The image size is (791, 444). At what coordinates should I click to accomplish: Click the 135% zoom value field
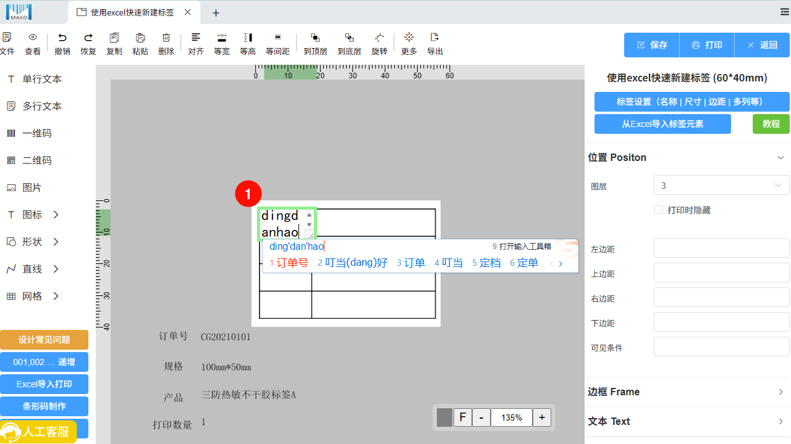click(512, 417)
